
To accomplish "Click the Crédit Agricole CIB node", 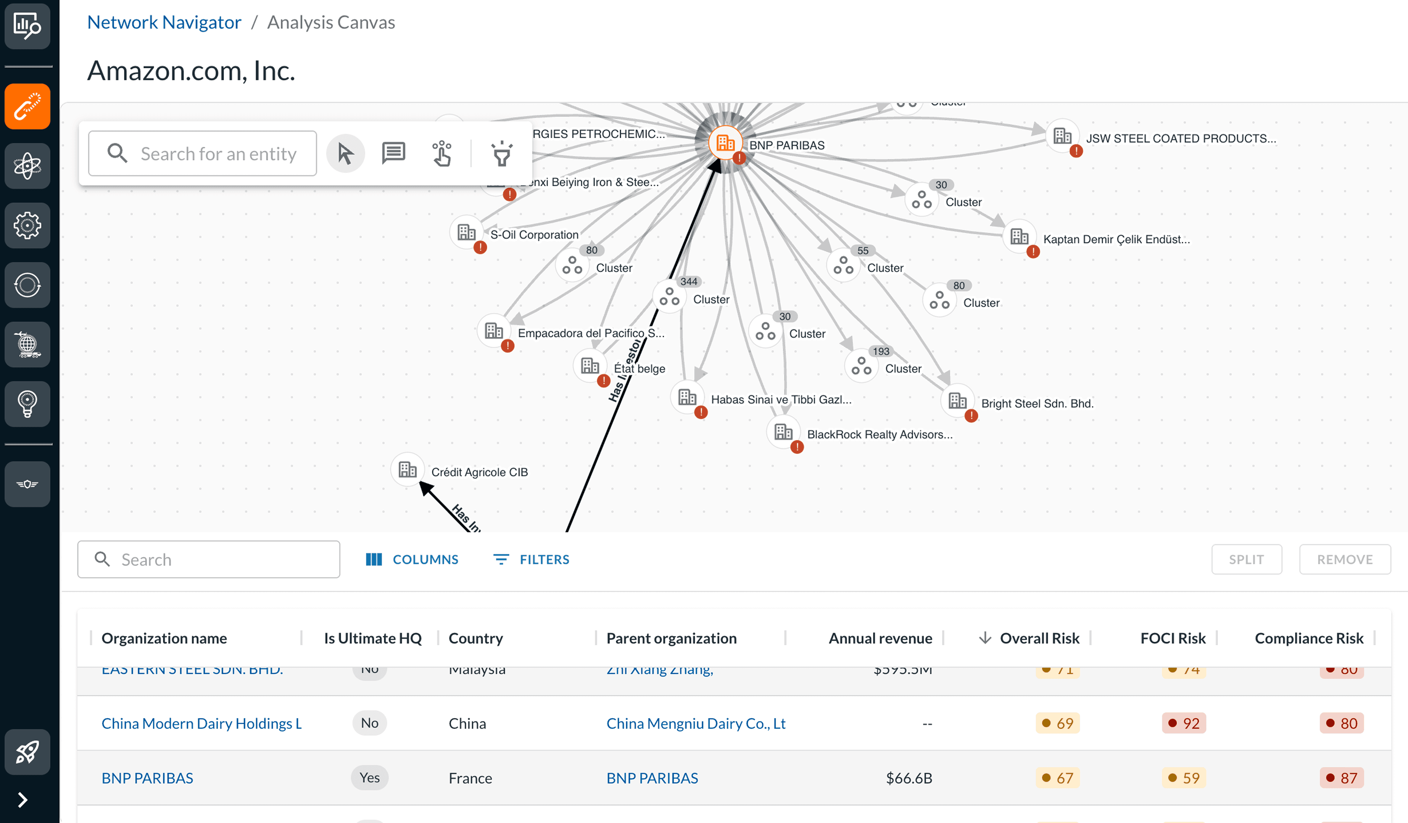I will pos(407,469).
